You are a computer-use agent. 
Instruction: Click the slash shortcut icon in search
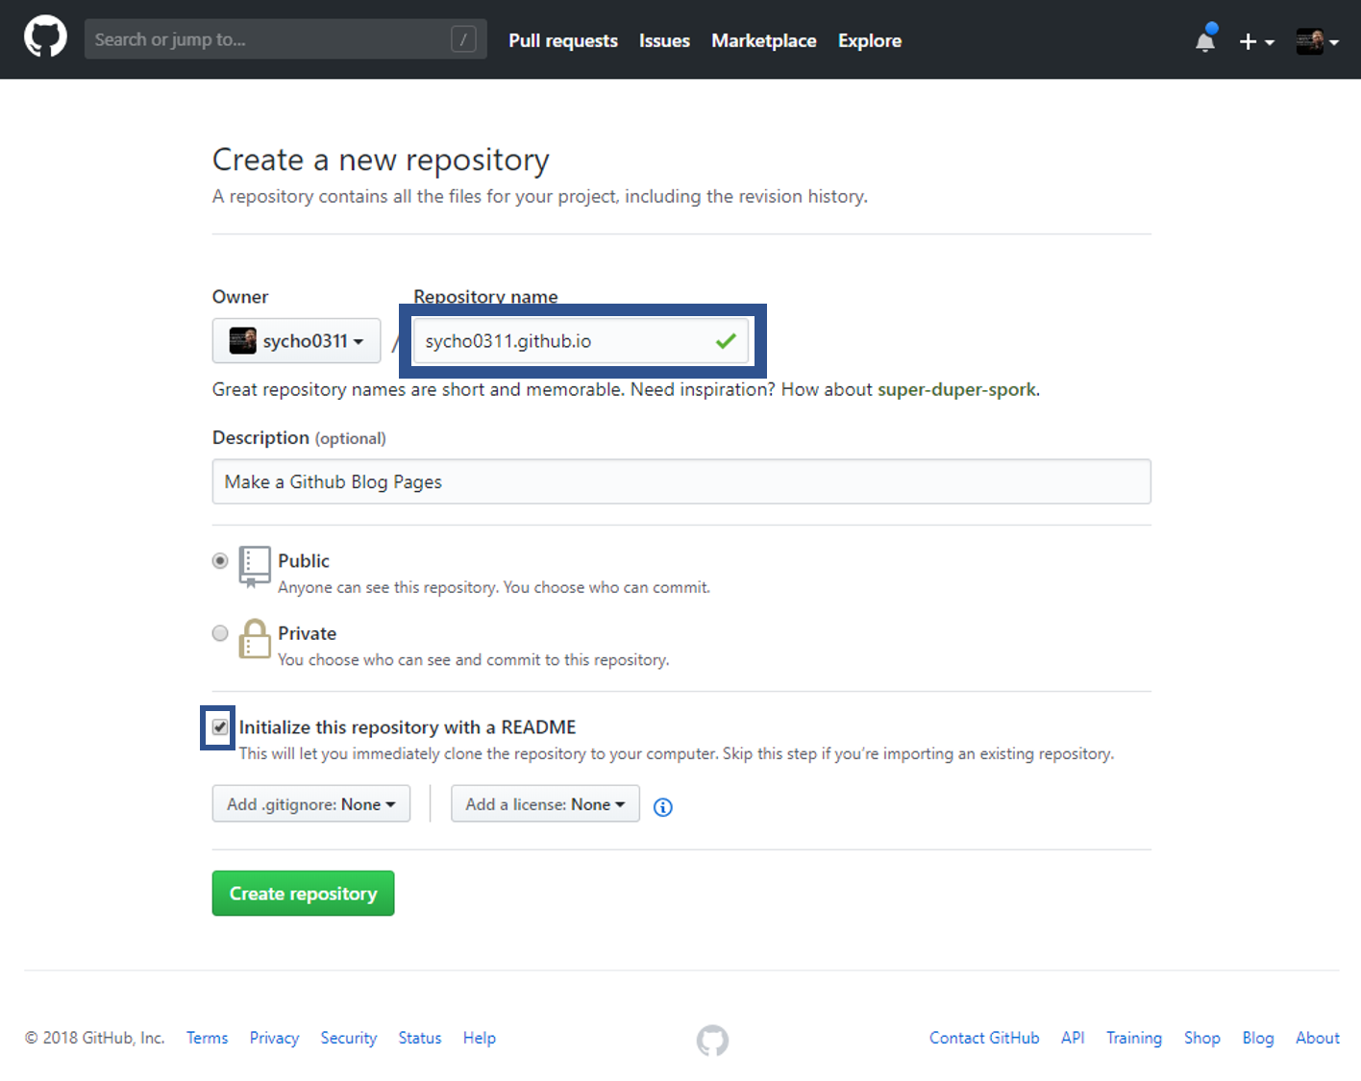(x=463, y=39)
